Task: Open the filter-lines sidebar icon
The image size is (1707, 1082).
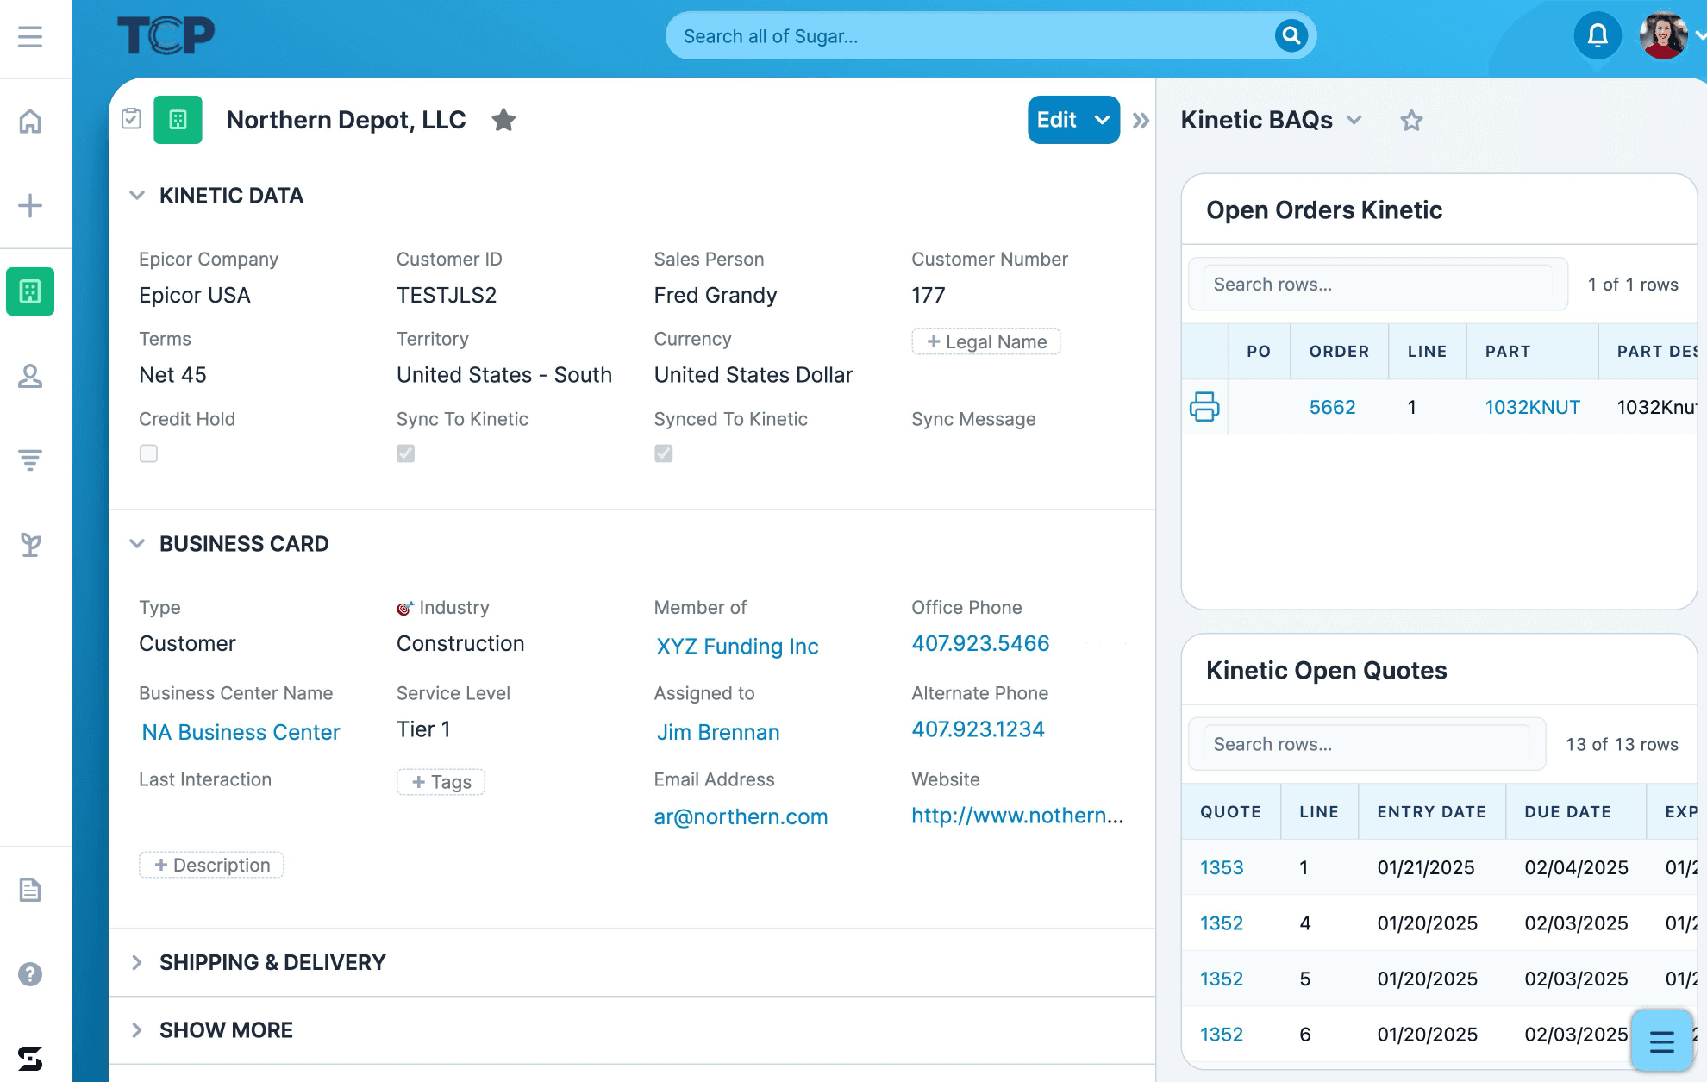Action: (x=30, y=460)
